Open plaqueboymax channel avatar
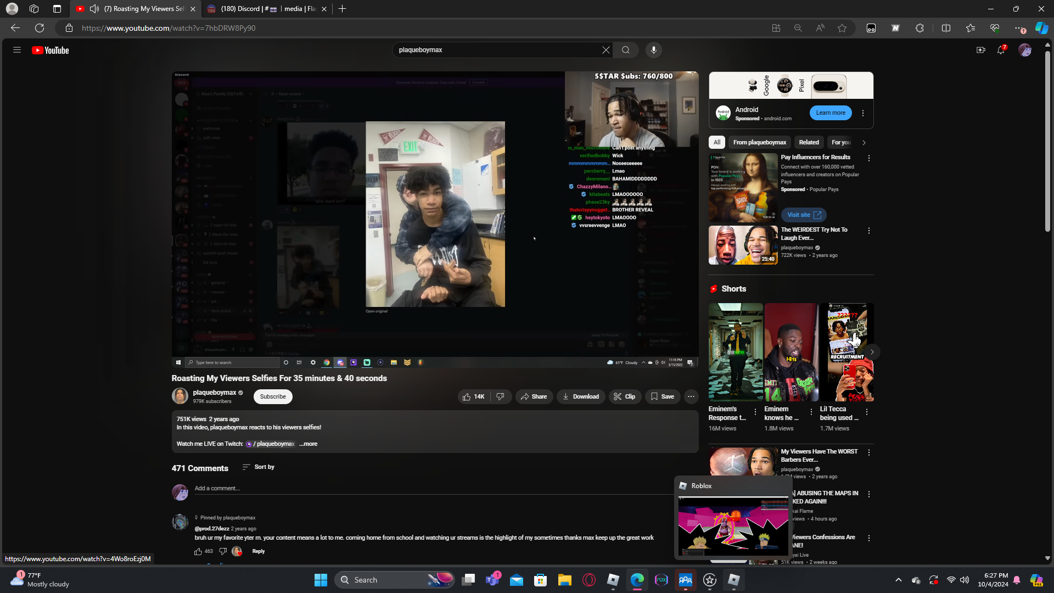The image size is (1054, 593). coord(180,396)
